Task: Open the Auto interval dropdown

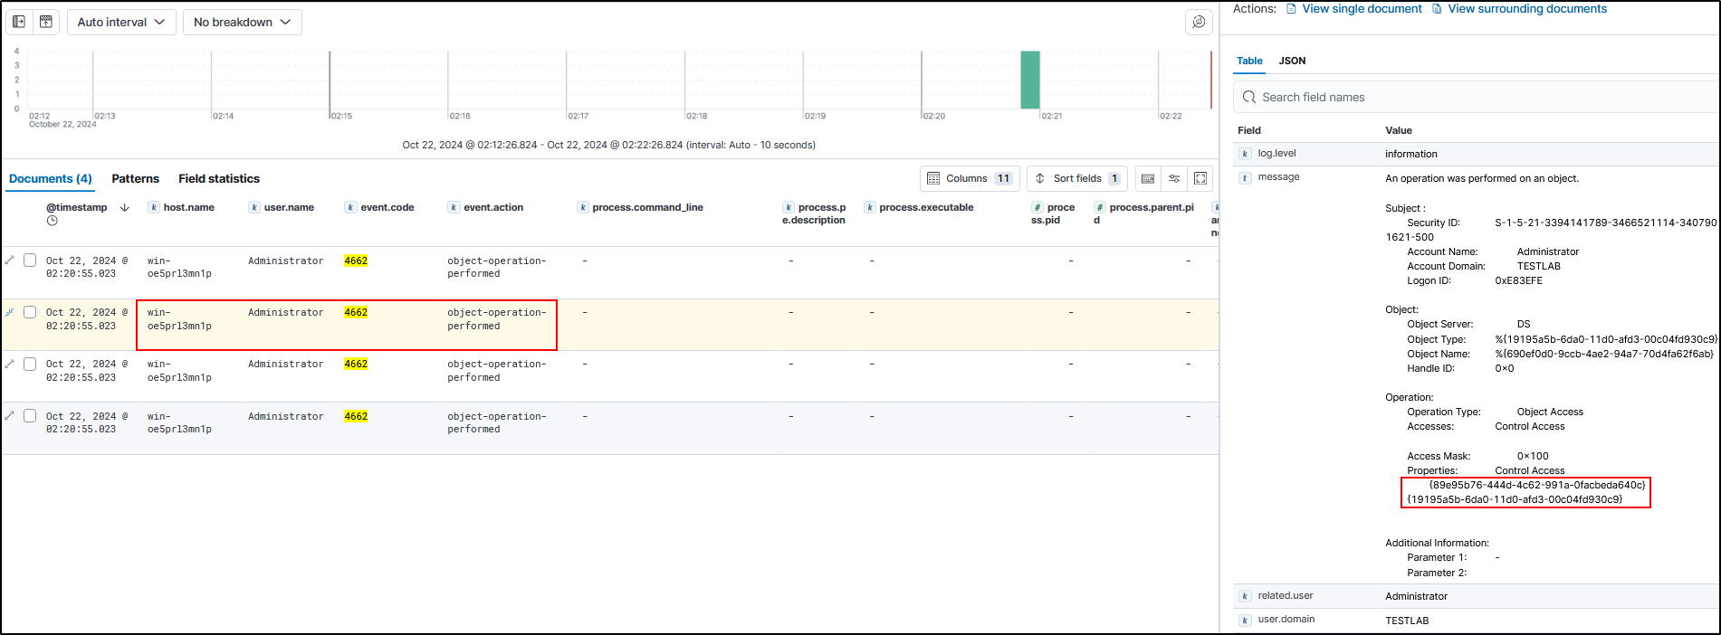Action: pyautogui.click(x=121, y=22)
